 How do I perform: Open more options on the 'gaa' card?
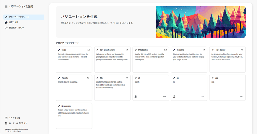[x=241, y=96]
